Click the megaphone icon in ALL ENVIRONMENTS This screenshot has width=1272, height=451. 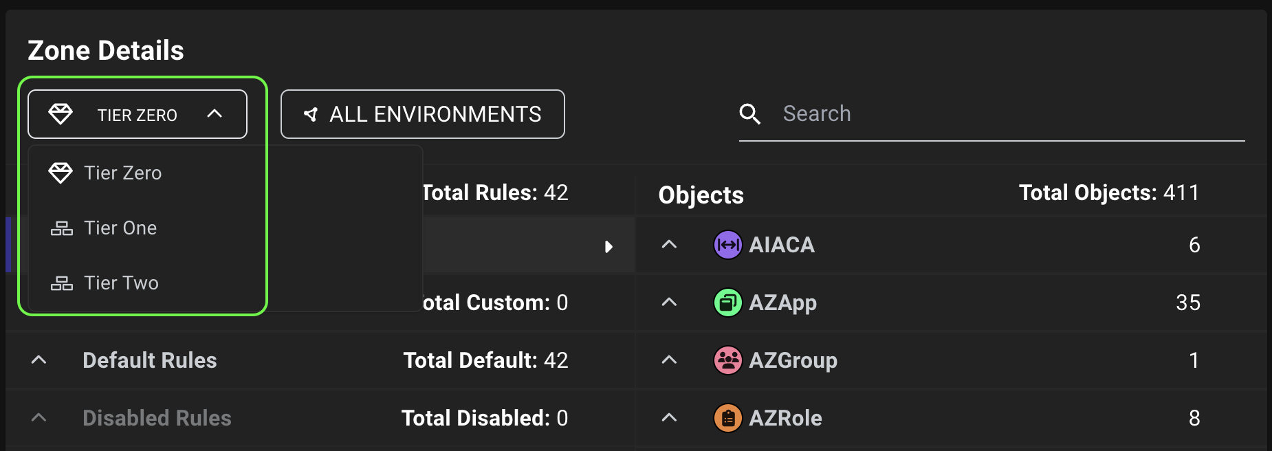click(311, 114)
